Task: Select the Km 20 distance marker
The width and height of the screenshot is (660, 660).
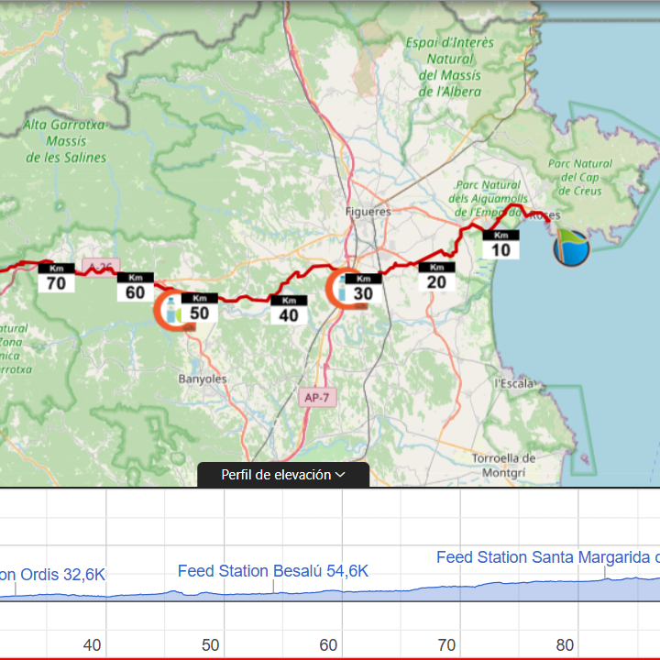Action: tap(436, 277)
